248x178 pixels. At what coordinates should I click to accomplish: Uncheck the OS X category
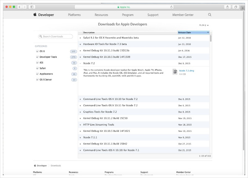37,51
